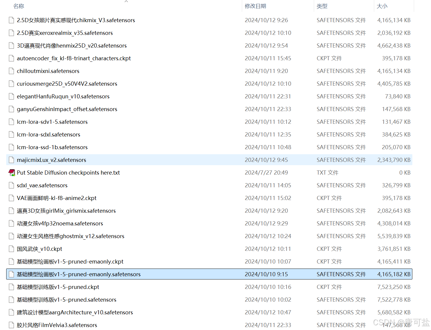Screen dimensions: 431x330
Task: Click the size value 7,523,250 KB
Action: click(x=394, y=287)
